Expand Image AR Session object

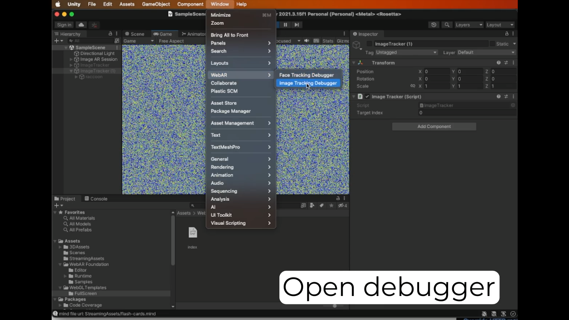pyautogui.click(x=71, y=59)
